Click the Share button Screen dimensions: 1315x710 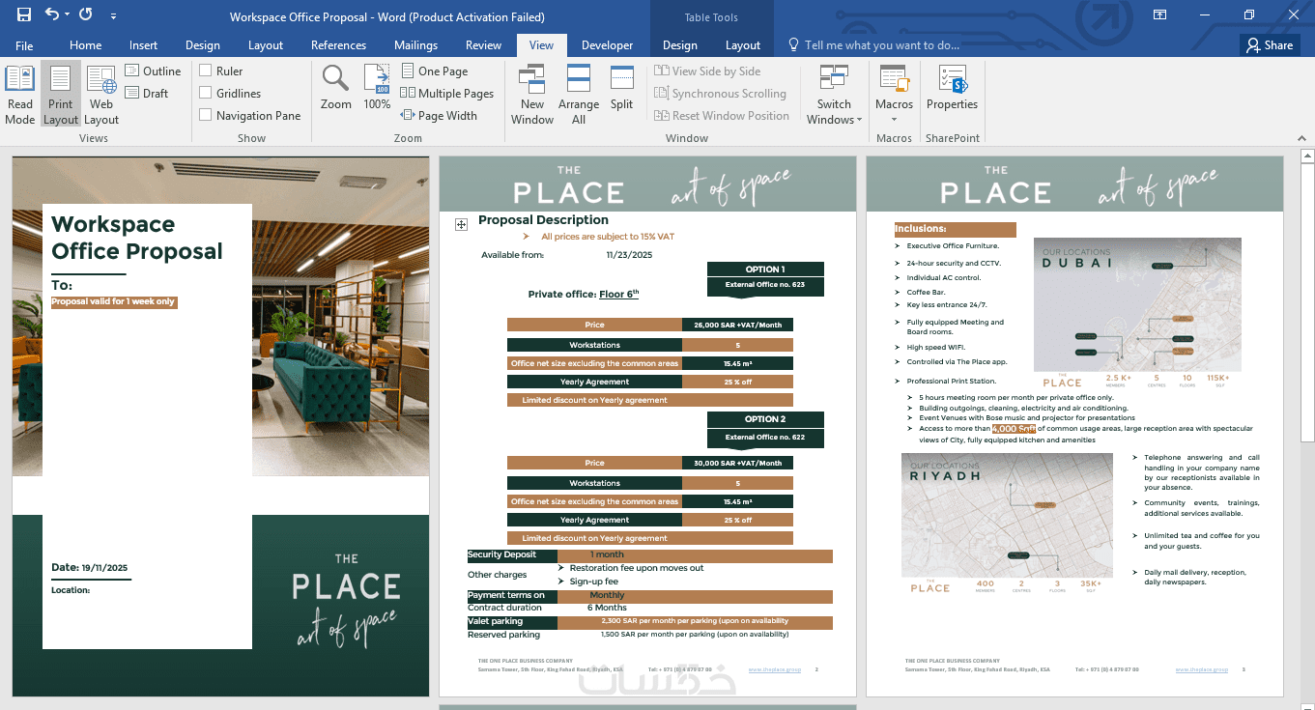pyautogui.click(x=1270, y=44)
